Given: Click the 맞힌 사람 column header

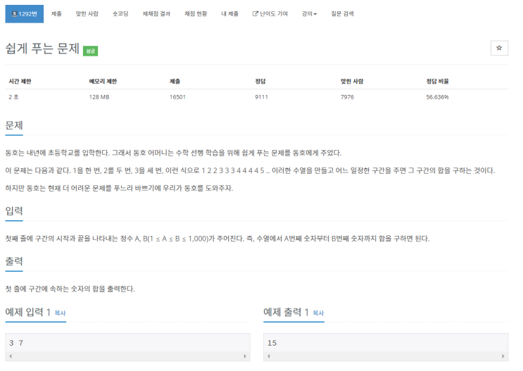Looking at the screenshot, I should click(x=352, y=82).
